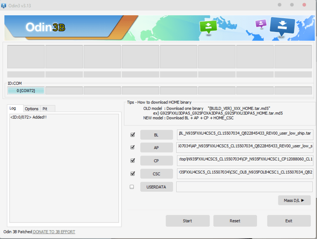
Task: Close the Odin3 window
Action: pos(304,5)
